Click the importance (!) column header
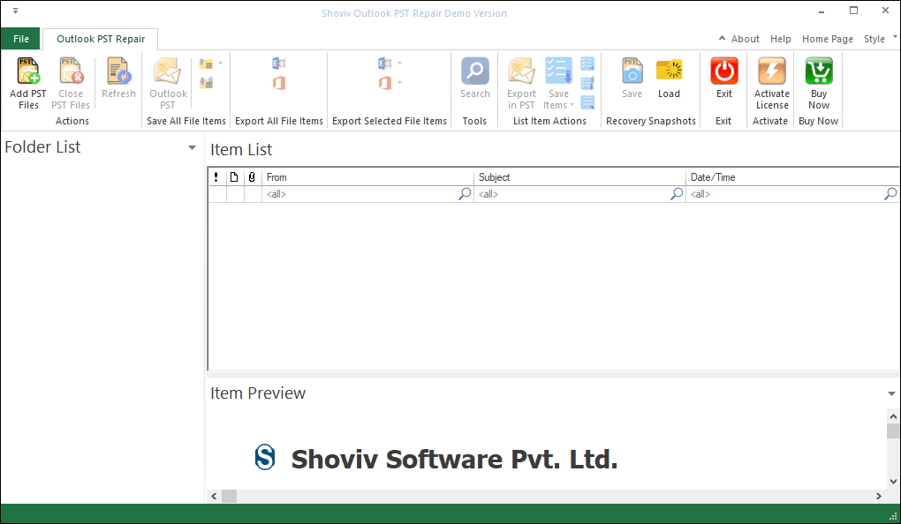The width and height of the screenshot is (901, 524). (x=216, y=176)
